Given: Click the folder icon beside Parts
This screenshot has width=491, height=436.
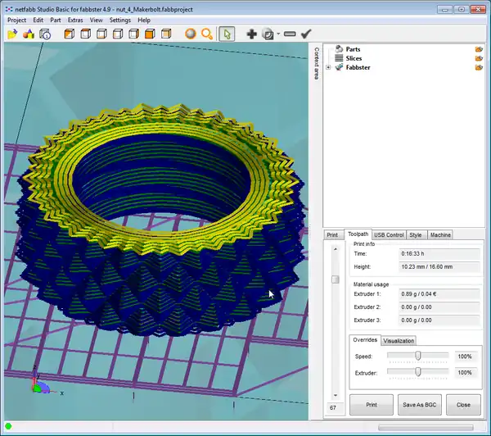Looking at the screenshot, I should coord(479,49).
